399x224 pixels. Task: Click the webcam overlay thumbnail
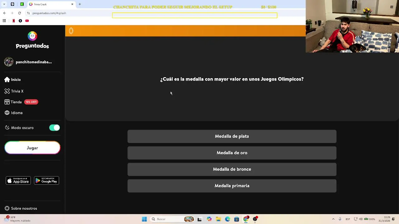[352, 26]
